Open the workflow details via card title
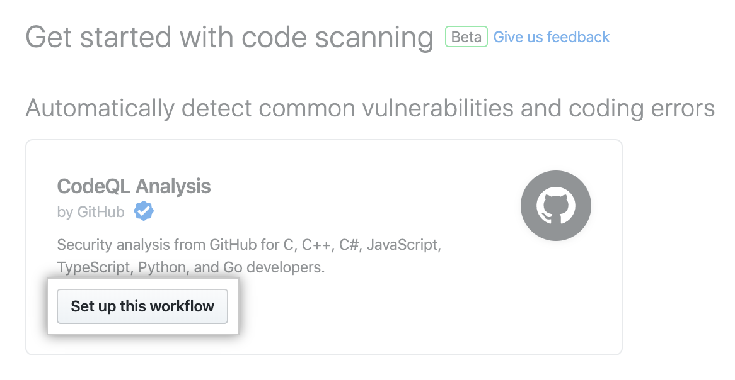735x380 pixels. pos(134,186)
